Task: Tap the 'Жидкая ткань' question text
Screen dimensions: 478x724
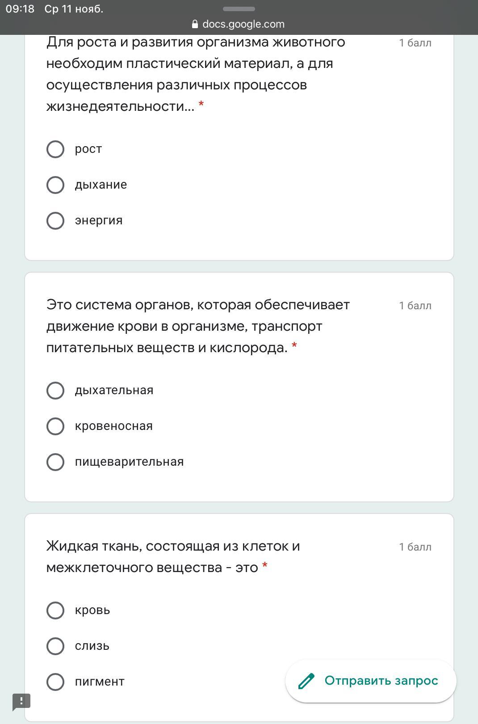Action: pos(173,557)
